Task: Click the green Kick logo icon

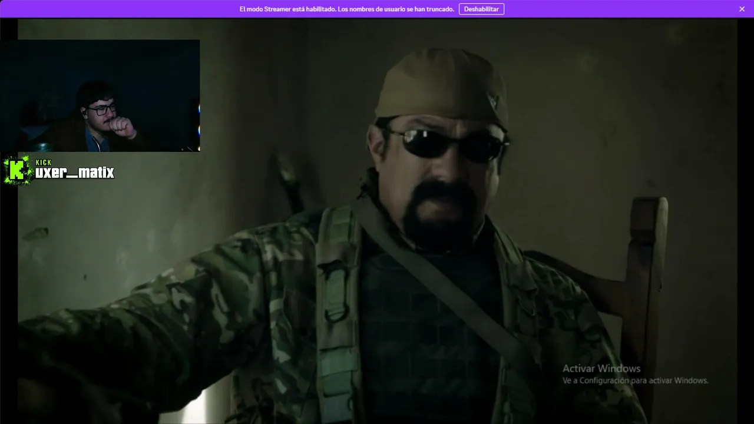Action: 18,171
